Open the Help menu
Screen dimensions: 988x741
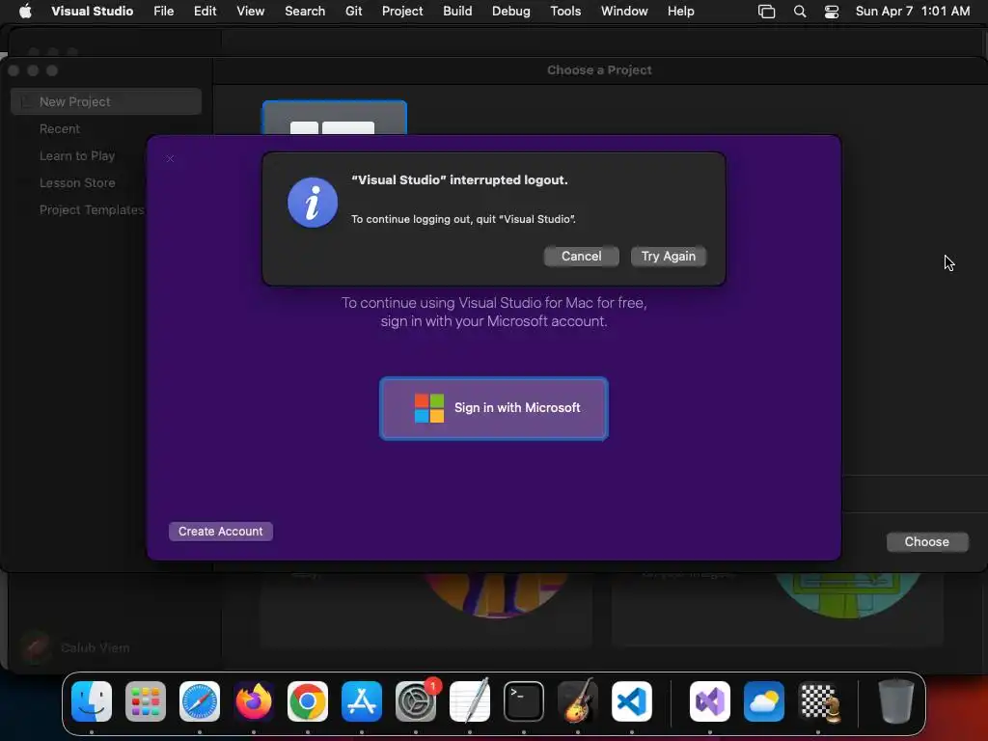click(680, 11)
